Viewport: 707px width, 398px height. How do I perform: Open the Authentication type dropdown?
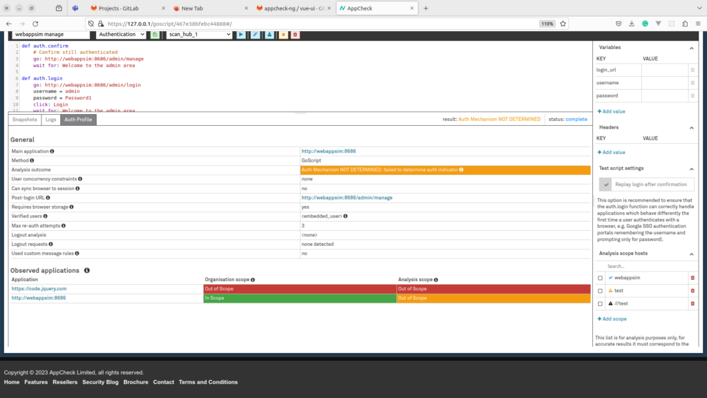122,34
